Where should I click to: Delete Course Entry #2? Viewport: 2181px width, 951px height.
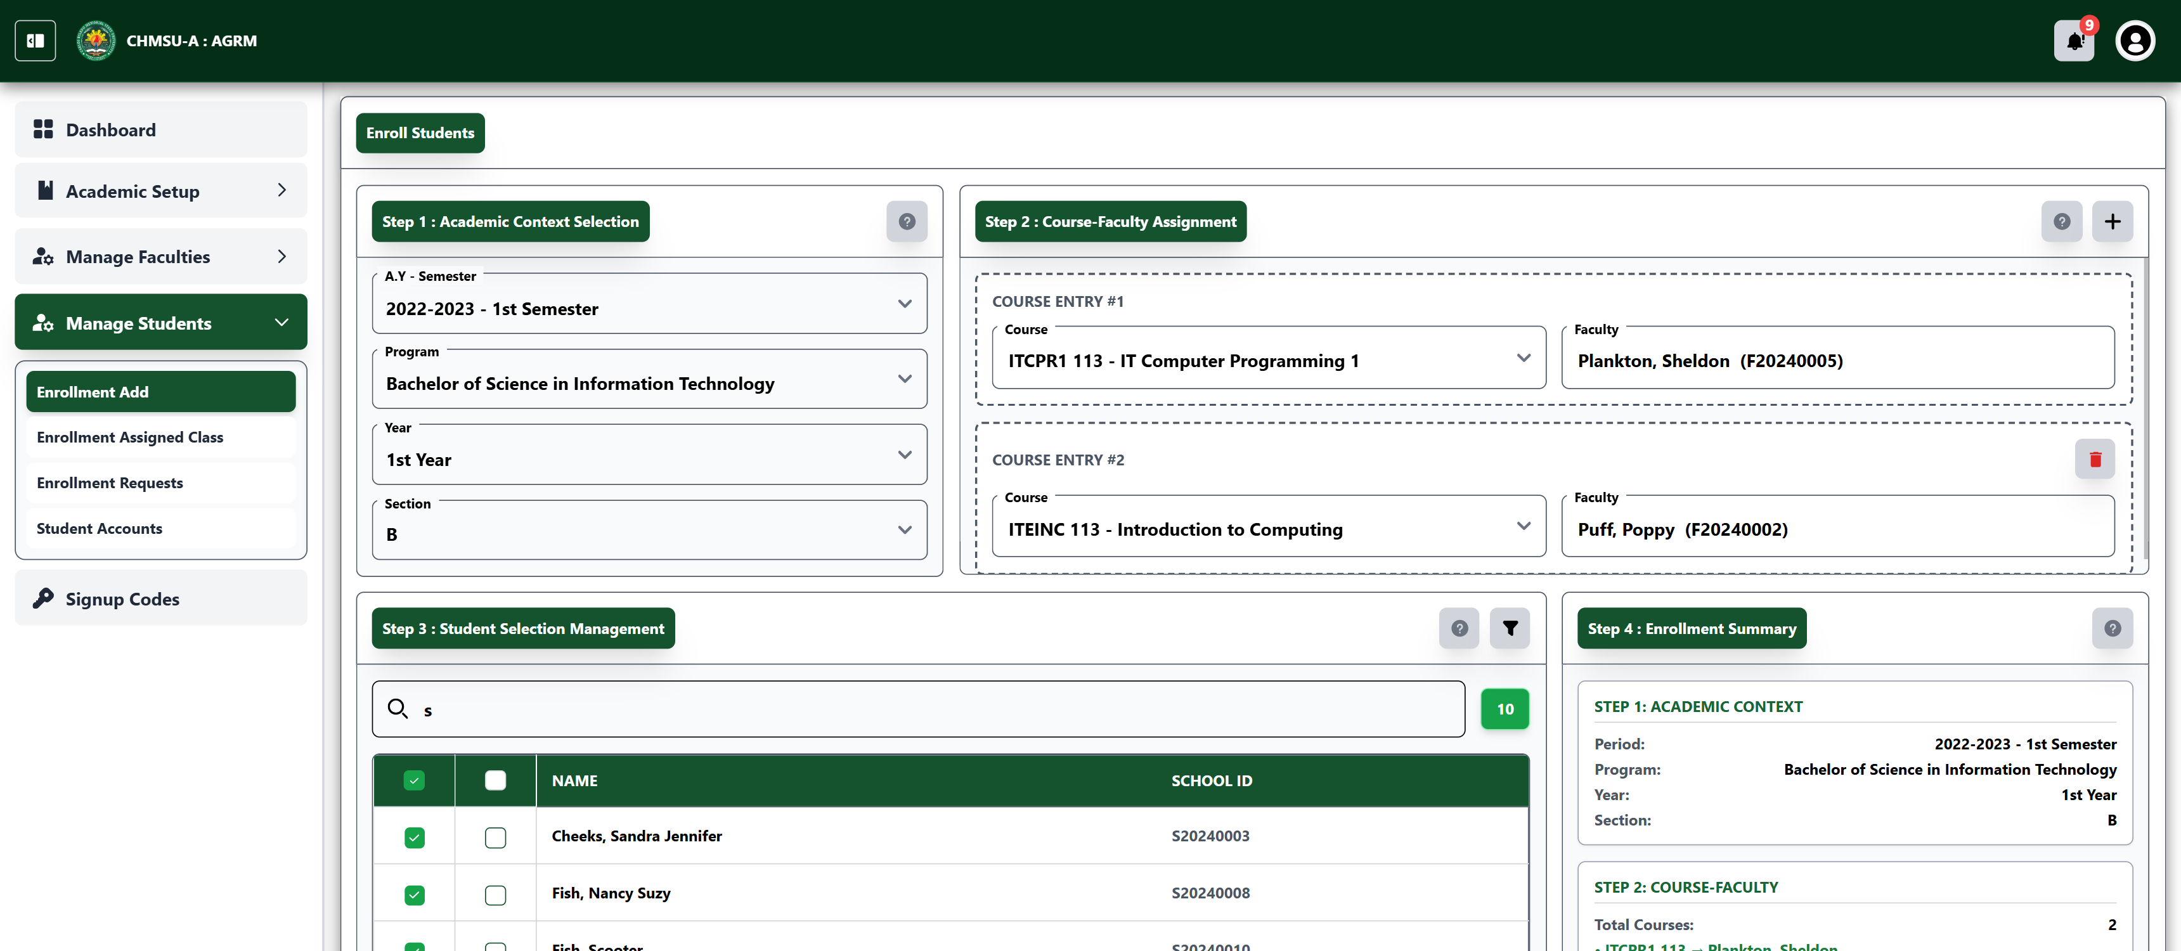(x=2095, y=459)
